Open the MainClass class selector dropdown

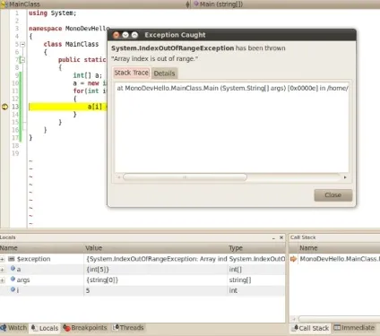coord(94,4)
